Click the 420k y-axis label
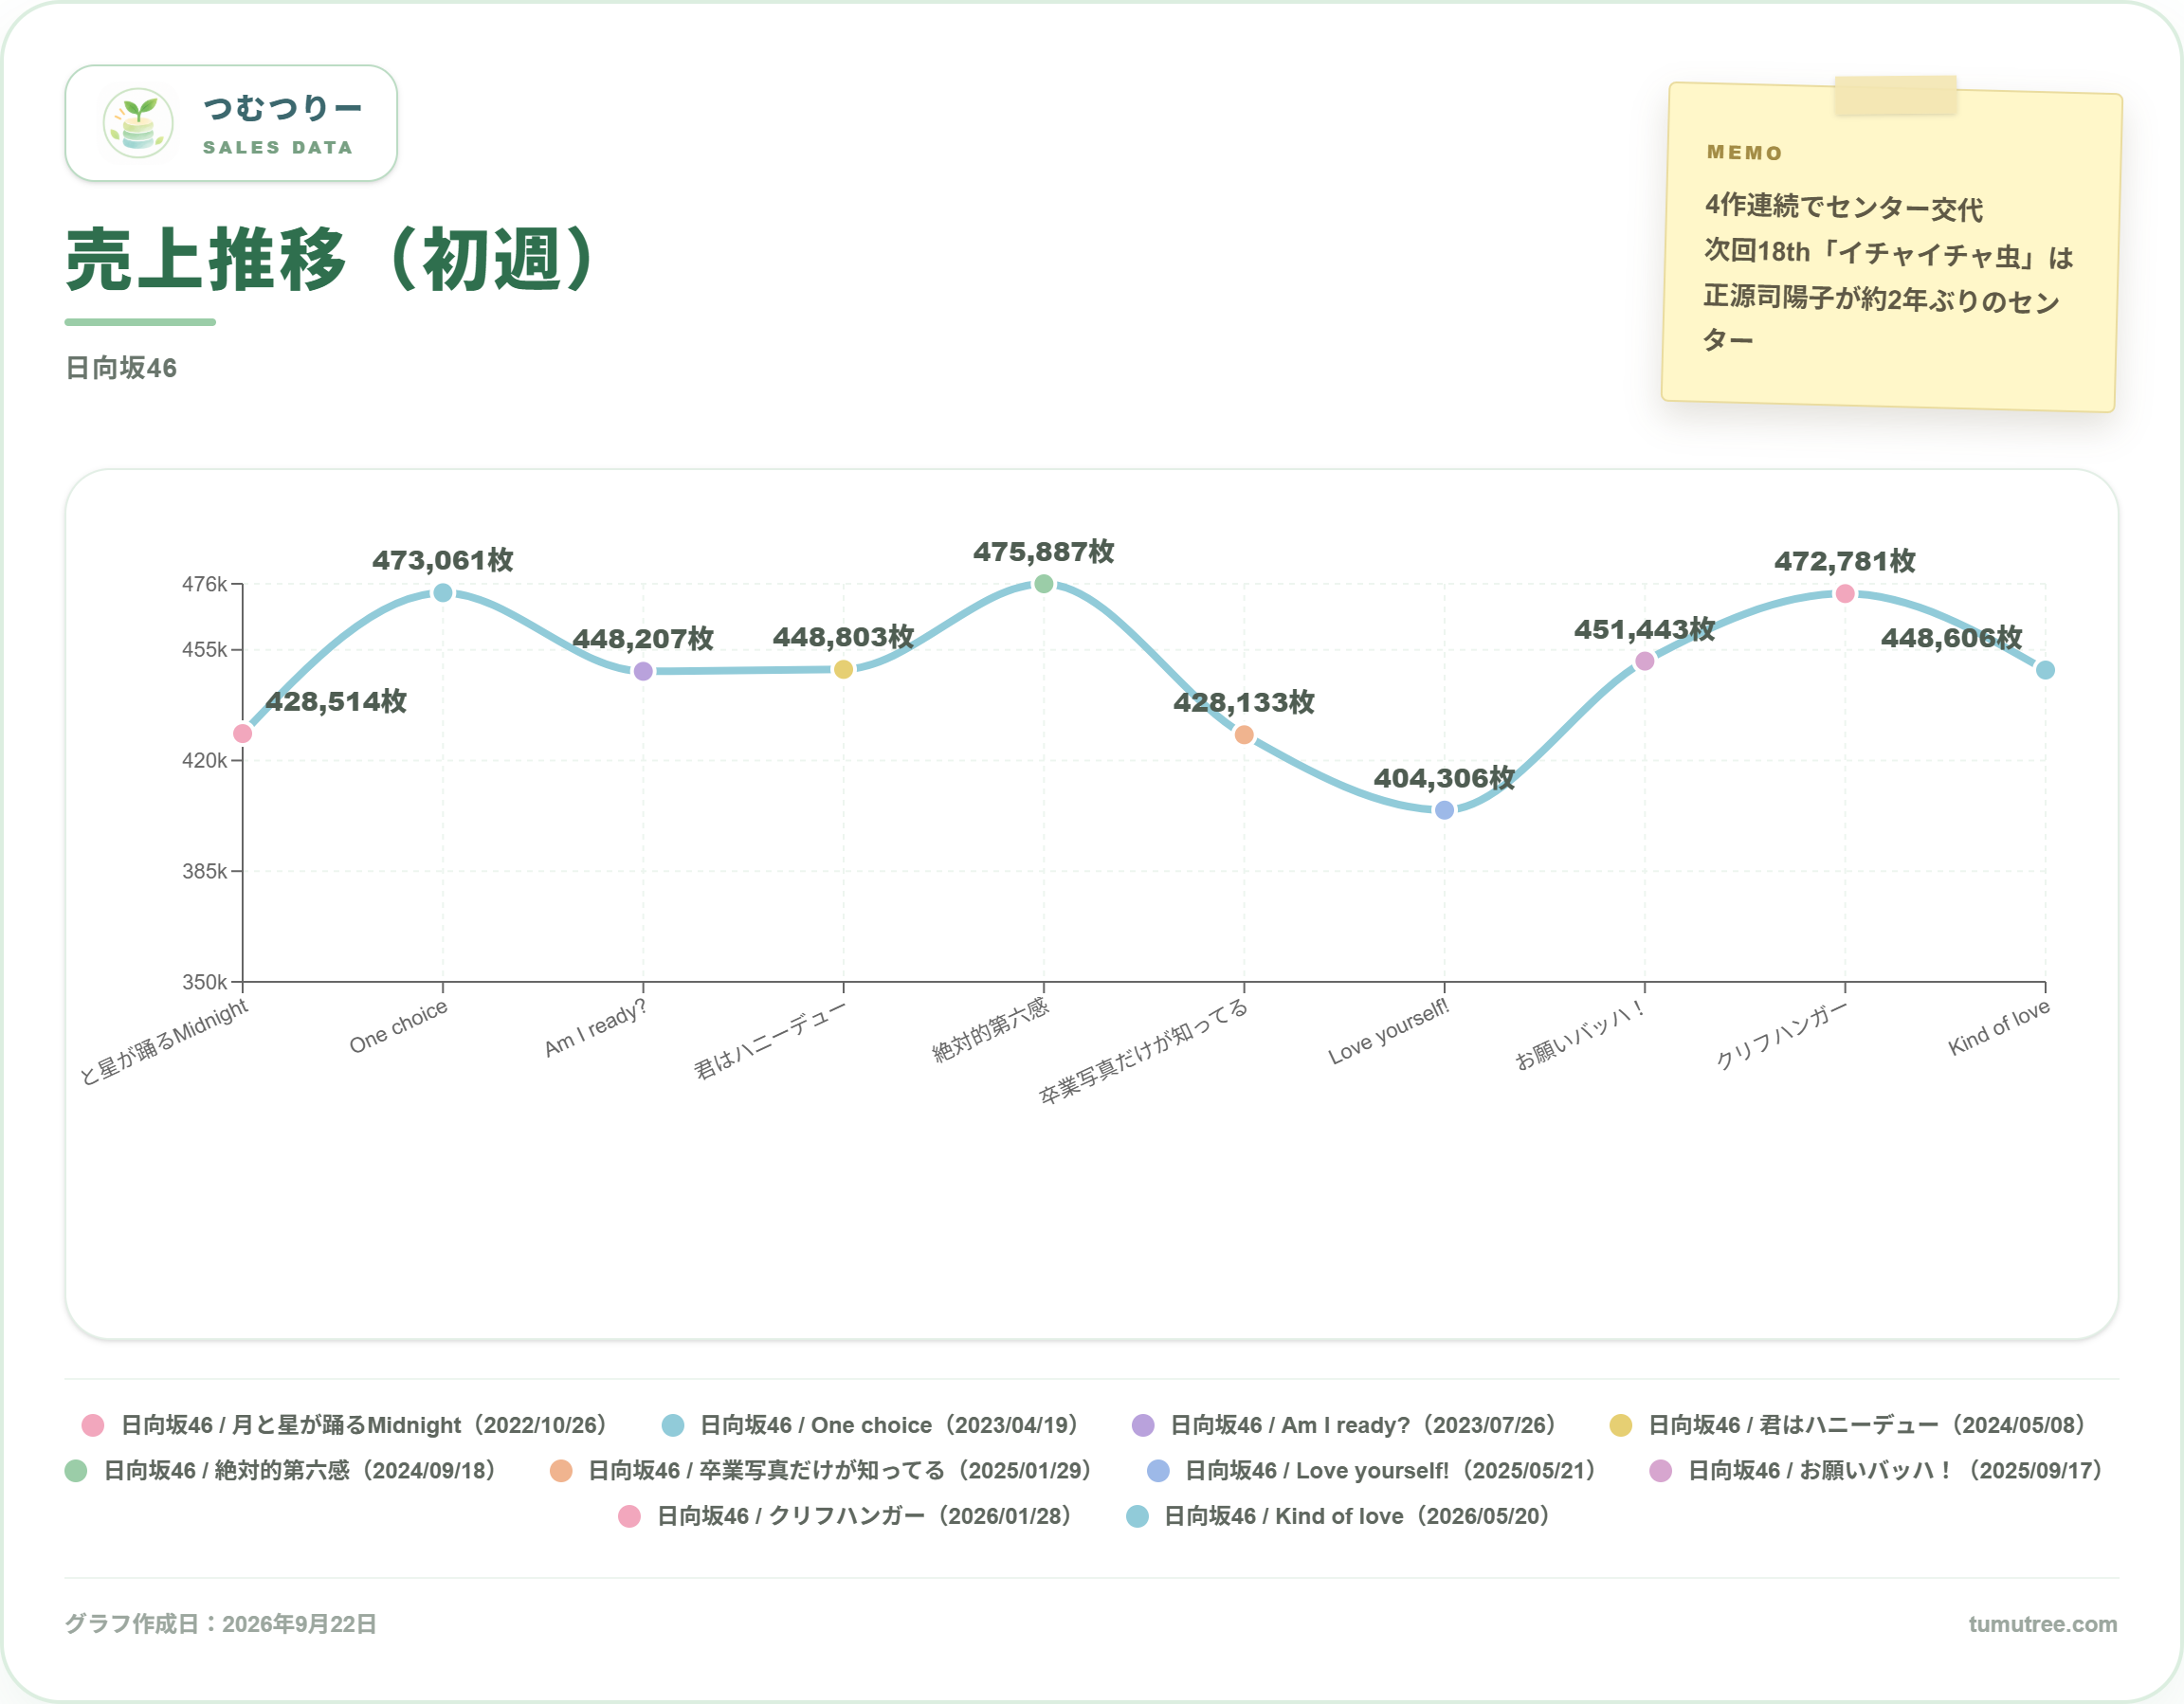Screen dimensions: 2184x1704 point(204,760)
